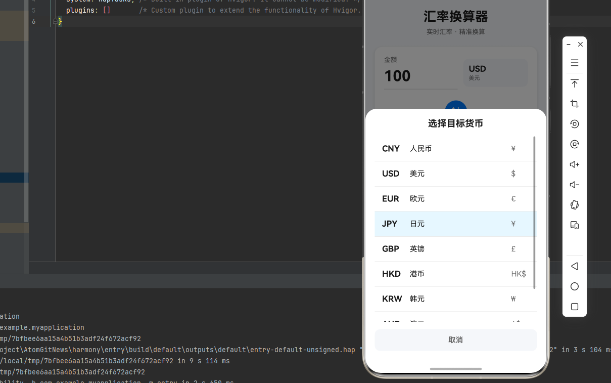The image size is (611, 383).
Task: Click the amount input field showing 100
Action: pos(420,76)
